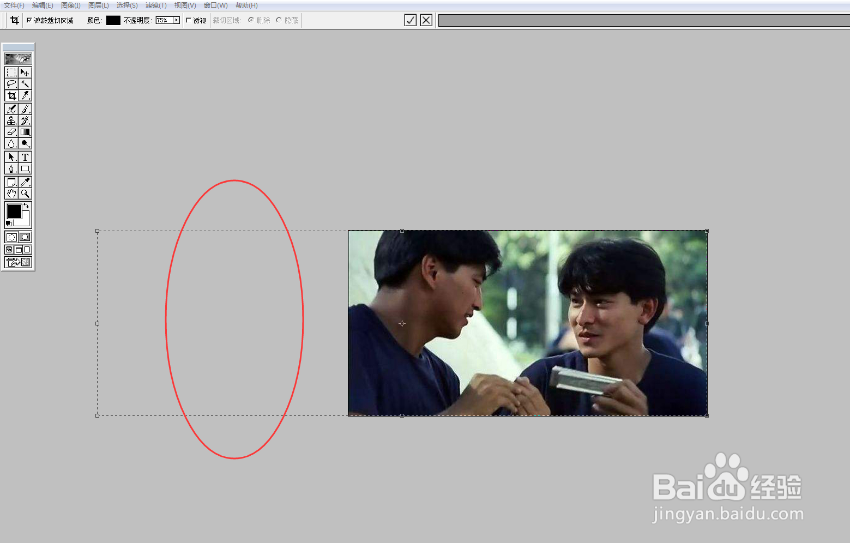Select the Hand tool
This screenshot has width=850, height=543.
[11, 194]
